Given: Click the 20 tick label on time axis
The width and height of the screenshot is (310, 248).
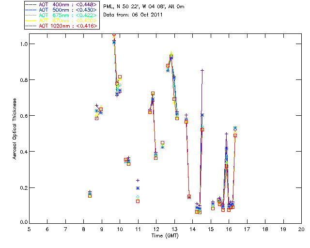Looking at the screenshot, I should [x=301, y=230].
